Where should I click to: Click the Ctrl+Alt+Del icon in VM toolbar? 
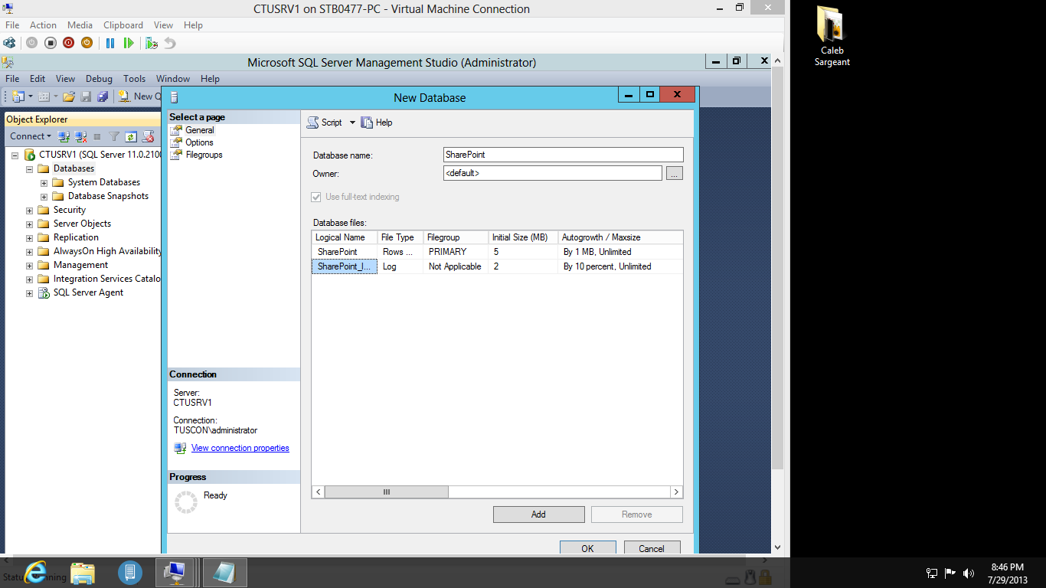coord(9,43)
